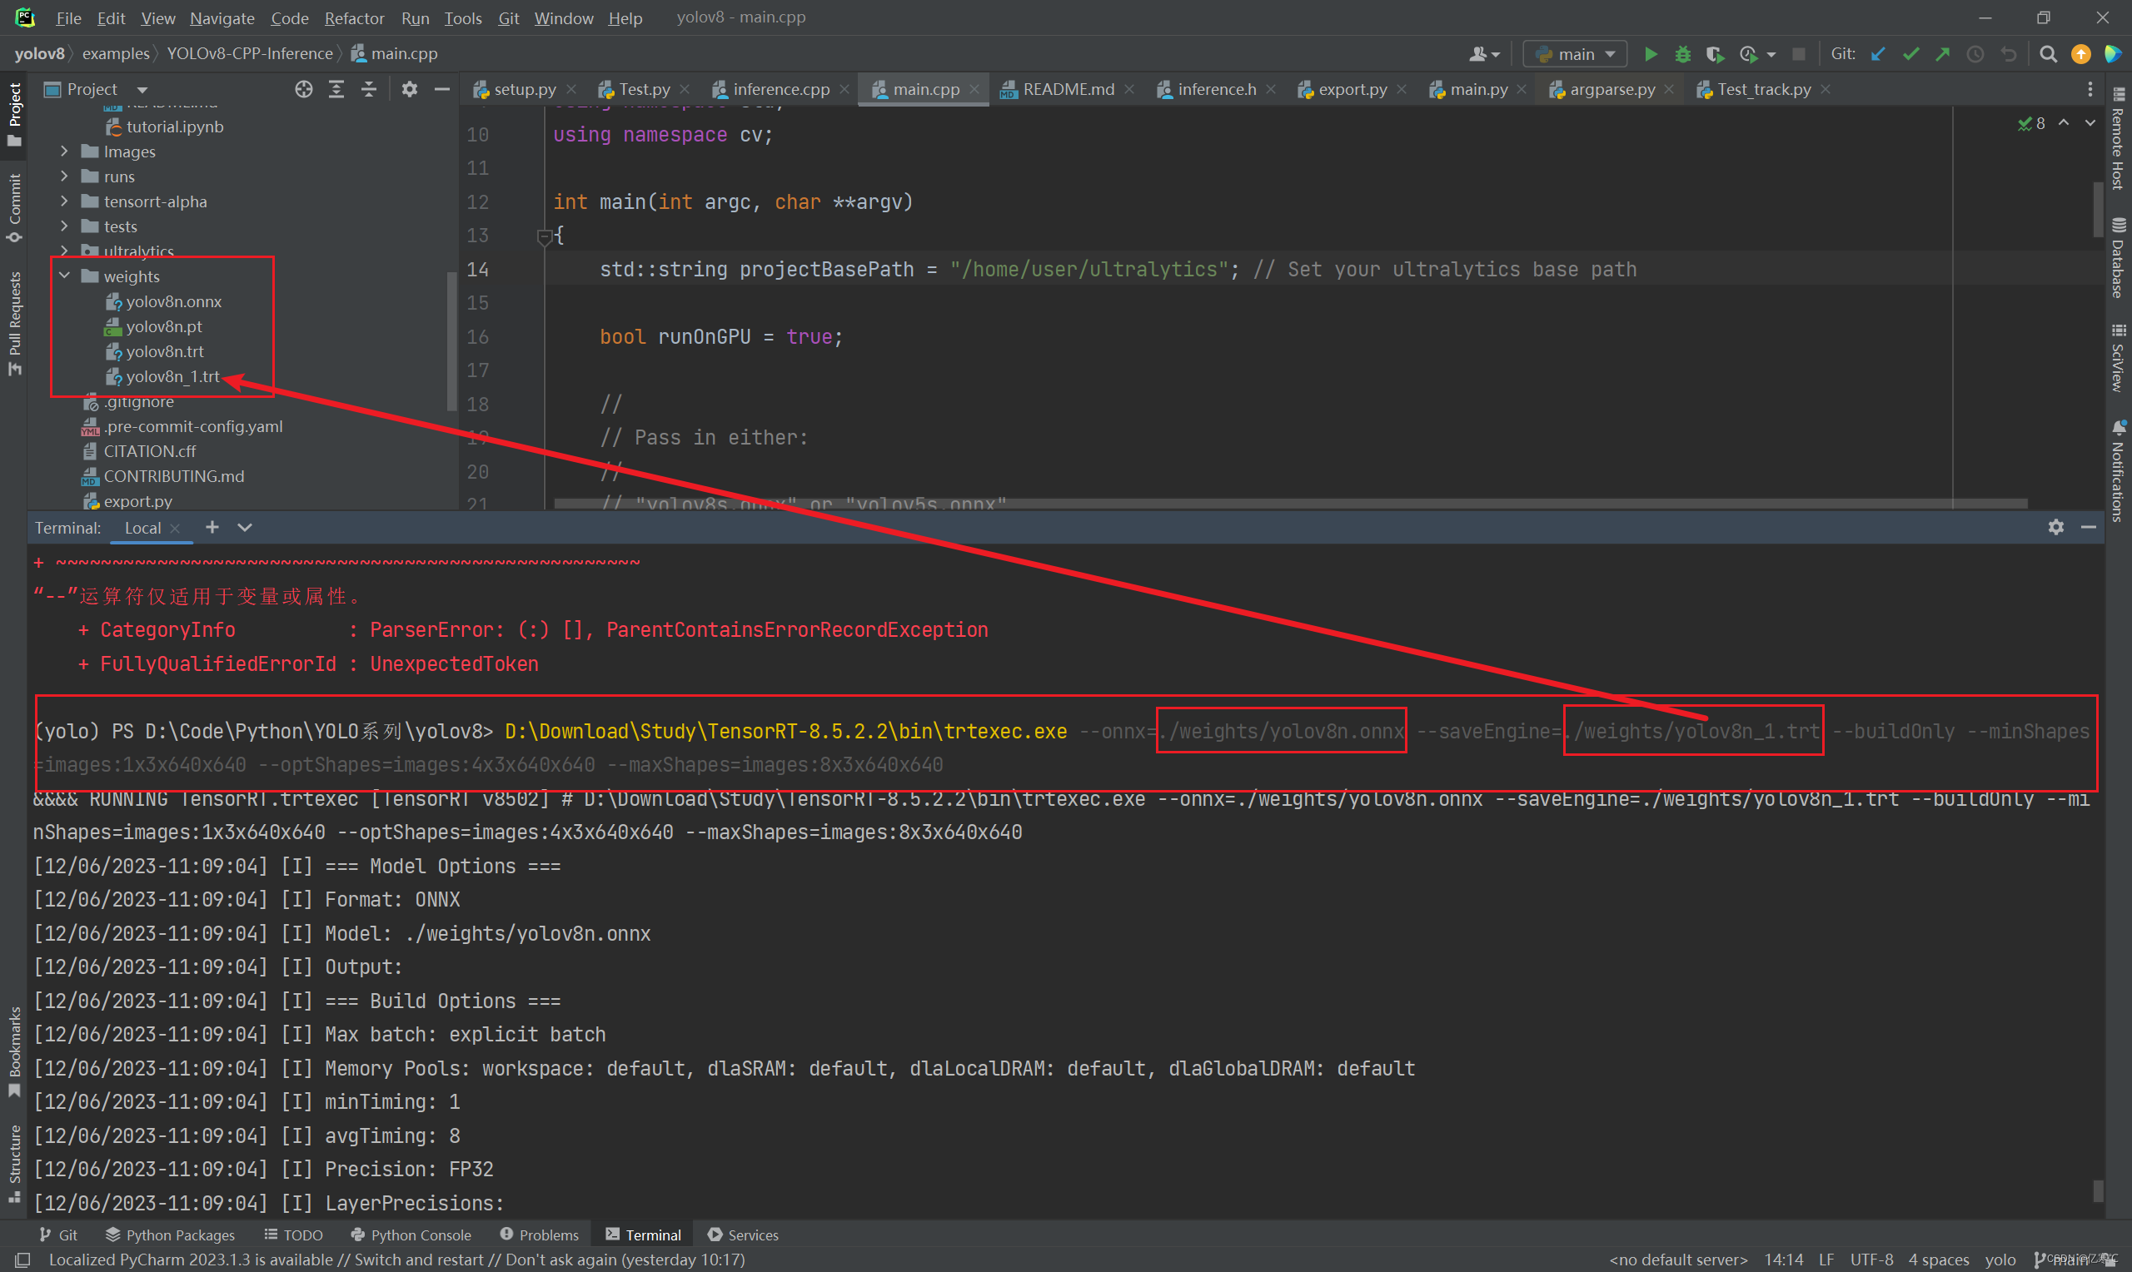
Task: Click Select Opened File target icon
Action: click(x=303, y=89)
